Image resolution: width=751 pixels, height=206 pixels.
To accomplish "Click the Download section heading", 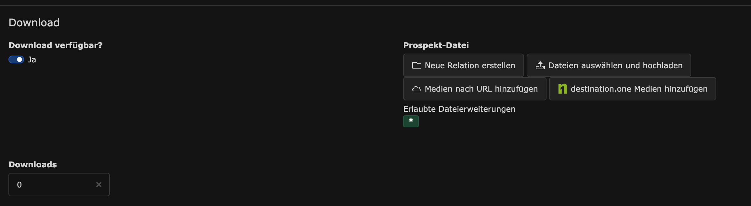I will pyautogui.click(x=34, y=22).
